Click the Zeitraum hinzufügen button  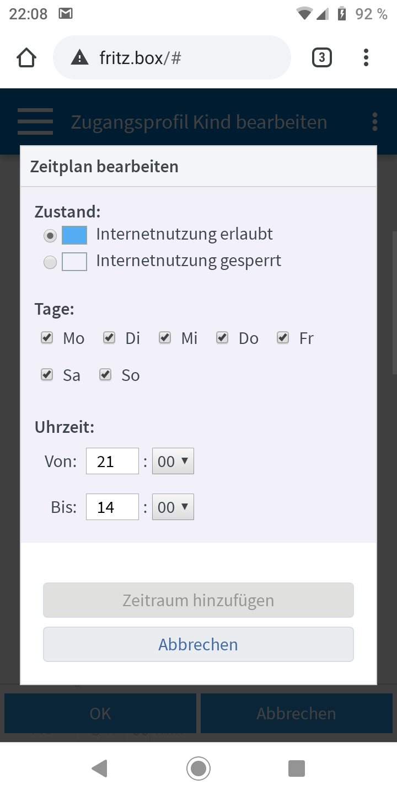198,600
